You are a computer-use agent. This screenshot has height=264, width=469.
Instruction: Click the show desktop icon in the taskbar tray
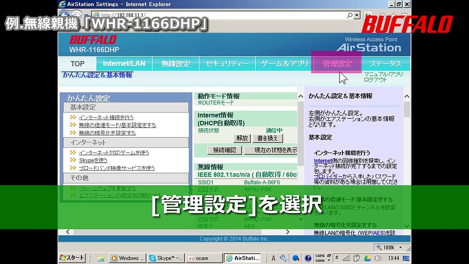pyautogui.click(x=406, y=258)
